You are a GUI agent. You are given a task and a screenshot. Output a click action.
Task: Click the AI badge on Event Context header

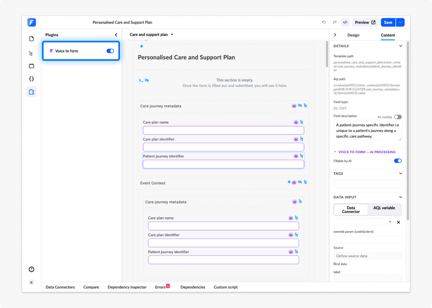coord(294,183)
